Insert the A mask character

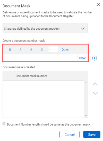[21, 49]
